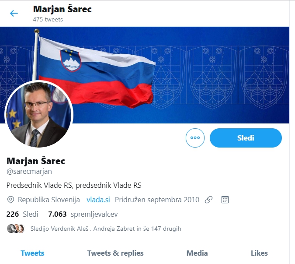
Task: Show the Likes tab
Action: click(259, 253)
